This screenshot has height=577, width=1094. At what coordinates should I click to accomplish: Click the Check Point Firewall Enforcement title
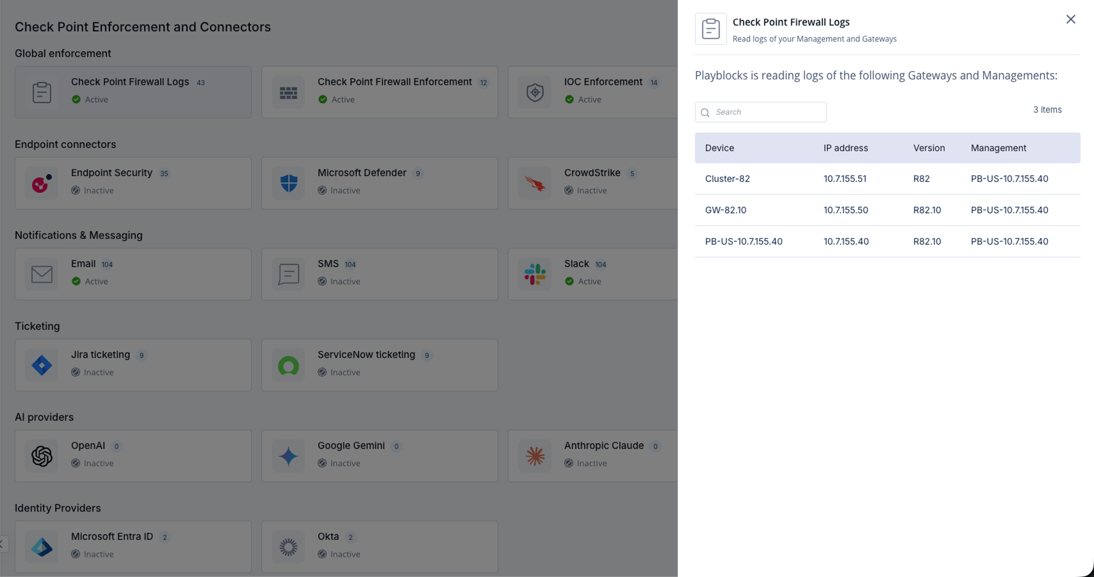tap(395, 82)
